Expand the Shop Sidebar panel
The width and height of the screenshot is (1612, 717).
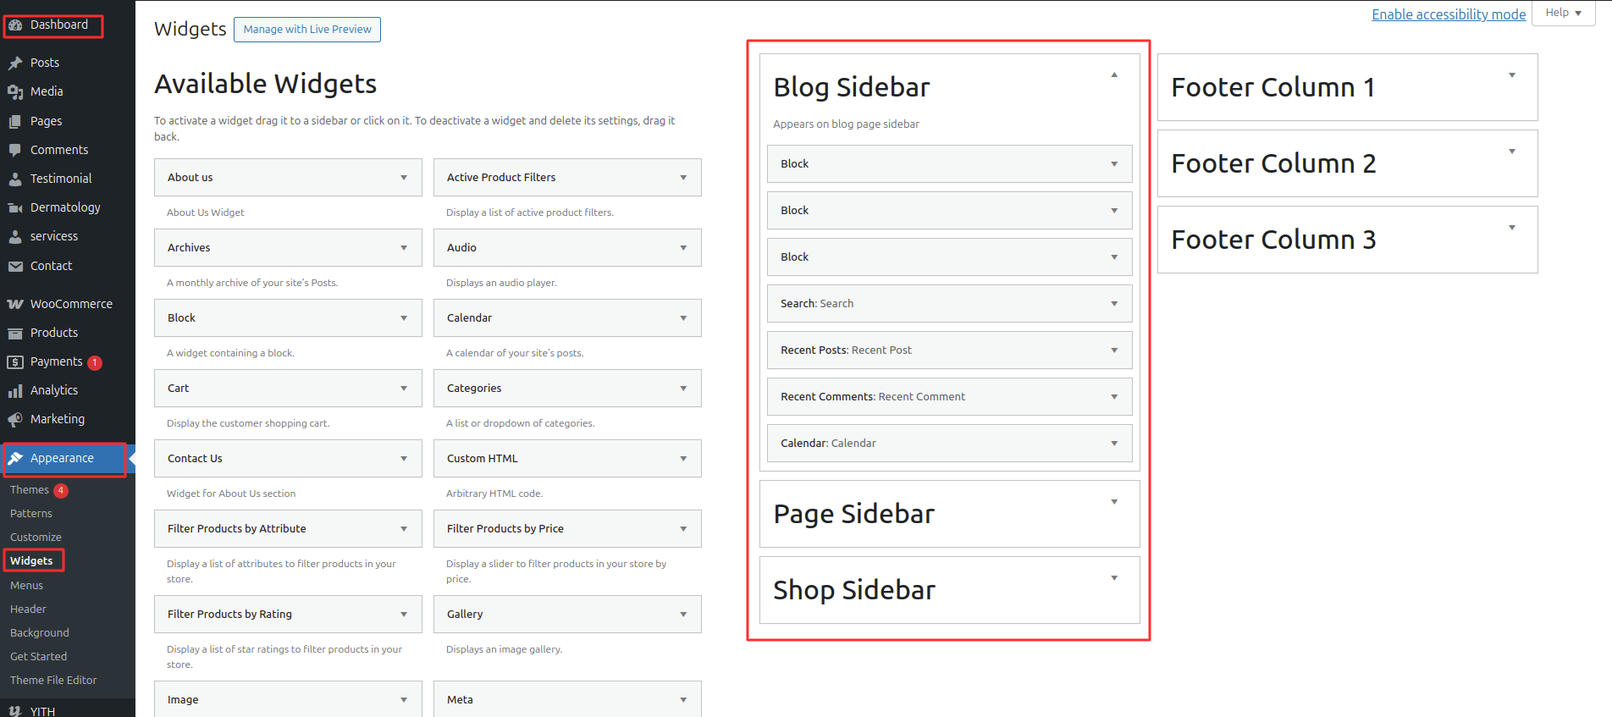[x=1114, y=578]
